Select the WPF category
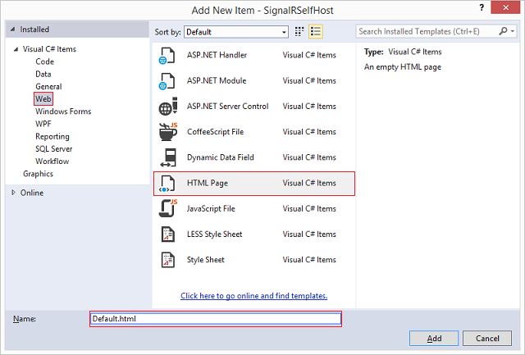Viewport: 525px width, 355px height. tap(43, 124)
